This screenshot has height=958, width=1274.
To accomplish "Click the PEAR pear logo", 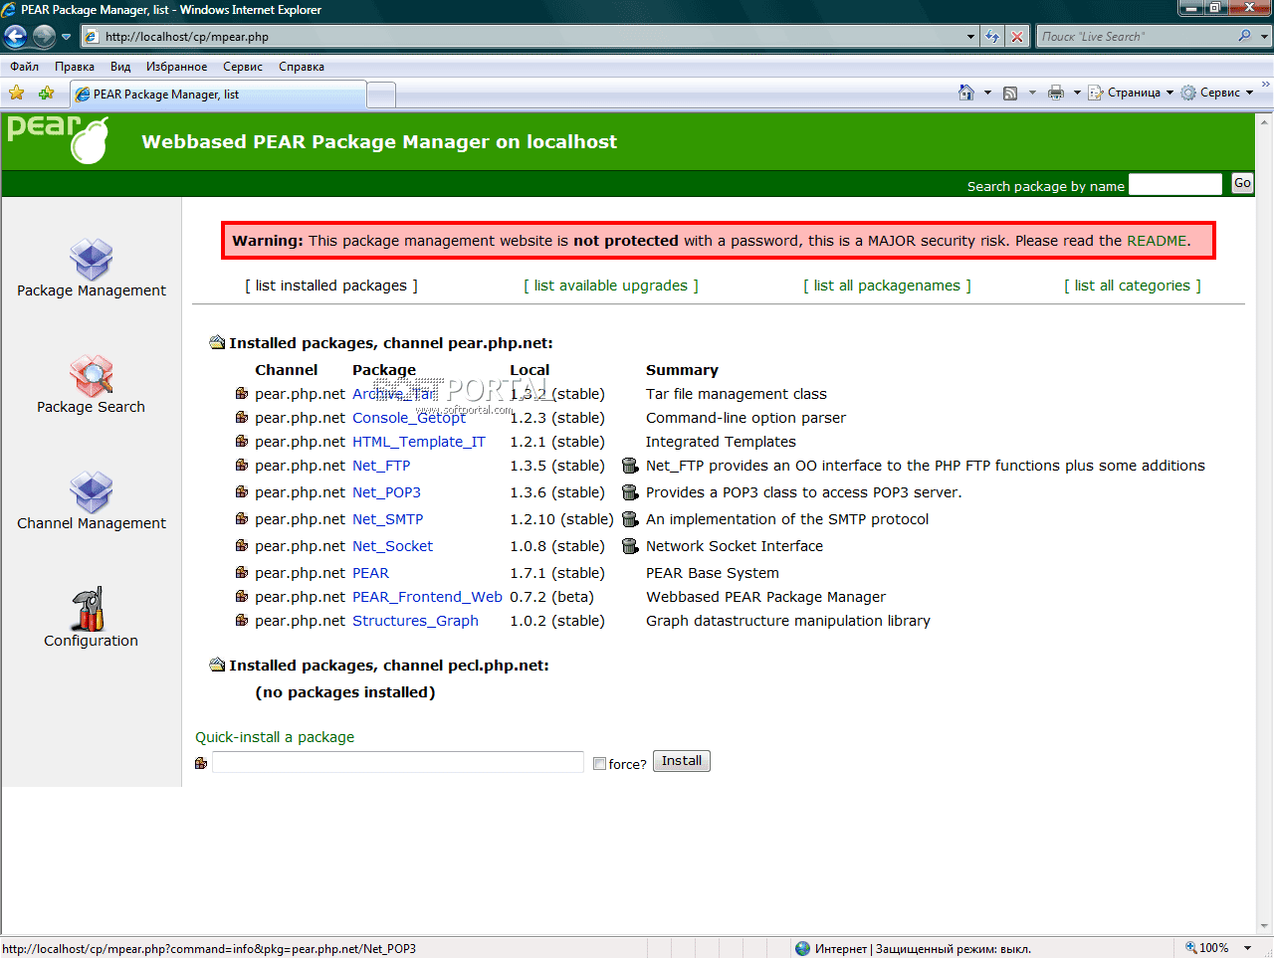I will click(x=58, y=139).
